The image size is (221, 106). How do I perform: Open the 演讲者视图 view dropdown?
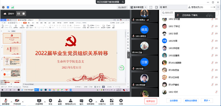(x=138, y=7)
